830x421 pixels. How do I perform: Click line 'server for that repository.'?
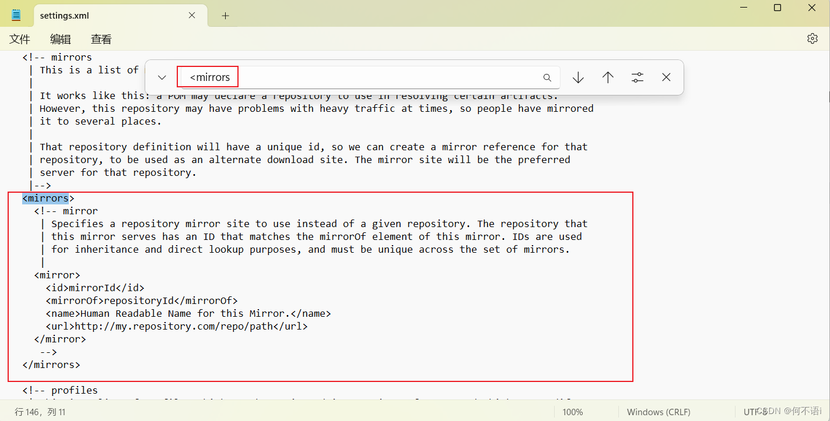(x=118, y=172)
